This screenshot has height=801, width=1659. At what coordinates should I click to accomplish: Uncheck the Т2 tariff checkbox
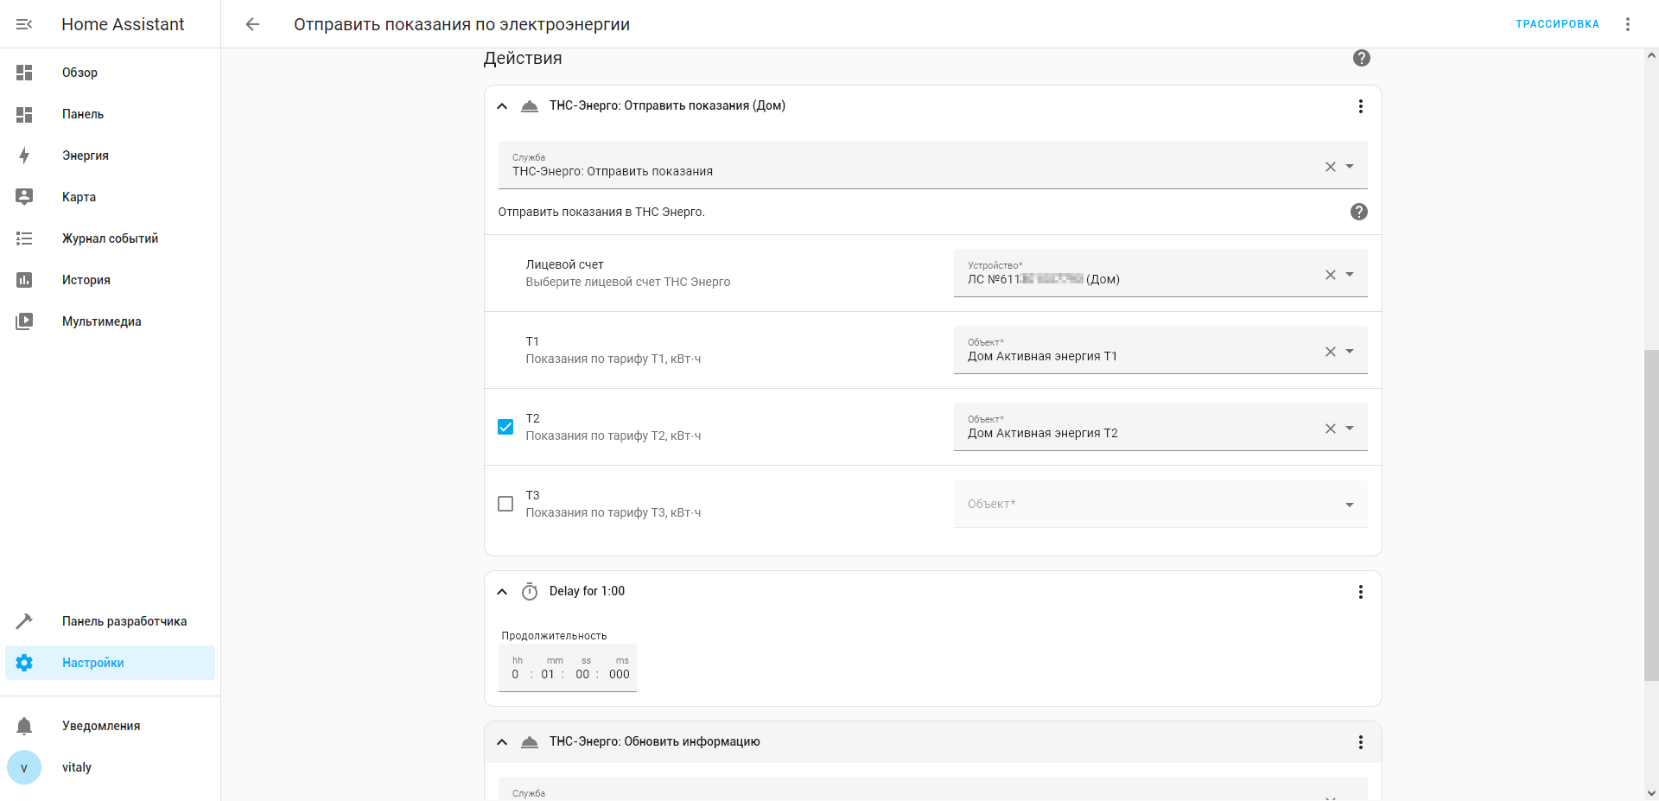pos(505,427)
